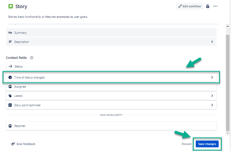Image resolution: width=231 pixels, height=151 pixels.
Task: Expand the Description field chevron
Action: (x=212, y=42)
